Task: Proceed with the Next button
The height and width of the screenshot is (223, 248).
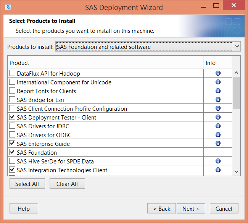Action: (x=191, y=208)
